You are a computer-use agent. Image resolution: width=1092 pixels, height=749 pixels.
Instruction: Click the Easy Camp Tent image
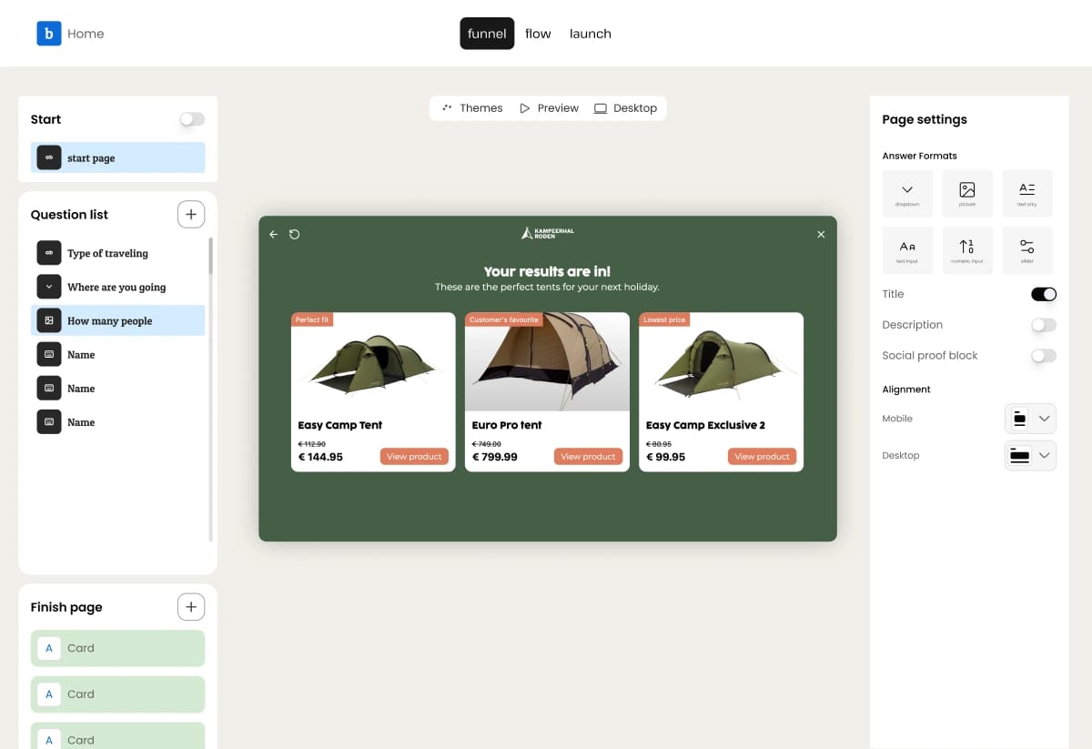[373, 361]
